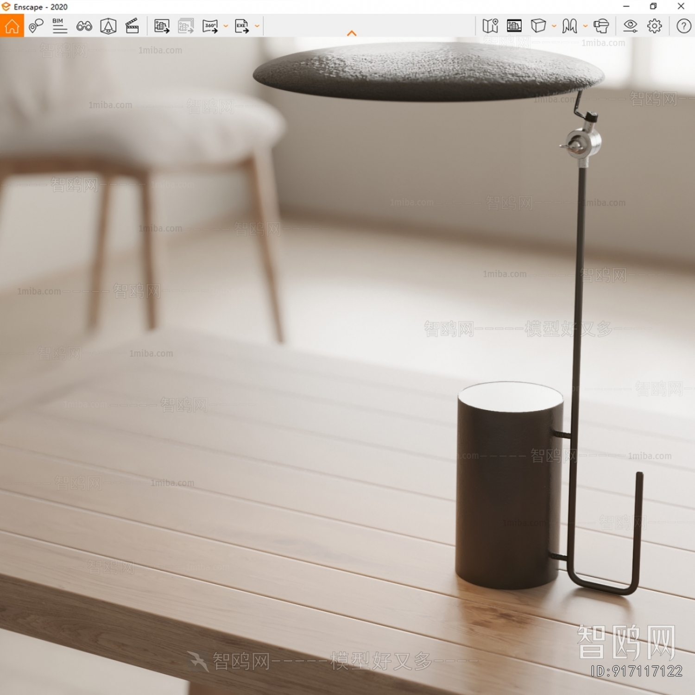Expand the projection cube dropdown arrow

pos(554,26)
